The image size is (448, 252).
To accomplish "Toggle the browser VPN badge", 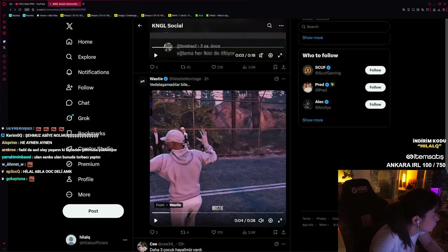I will [27, 10].
